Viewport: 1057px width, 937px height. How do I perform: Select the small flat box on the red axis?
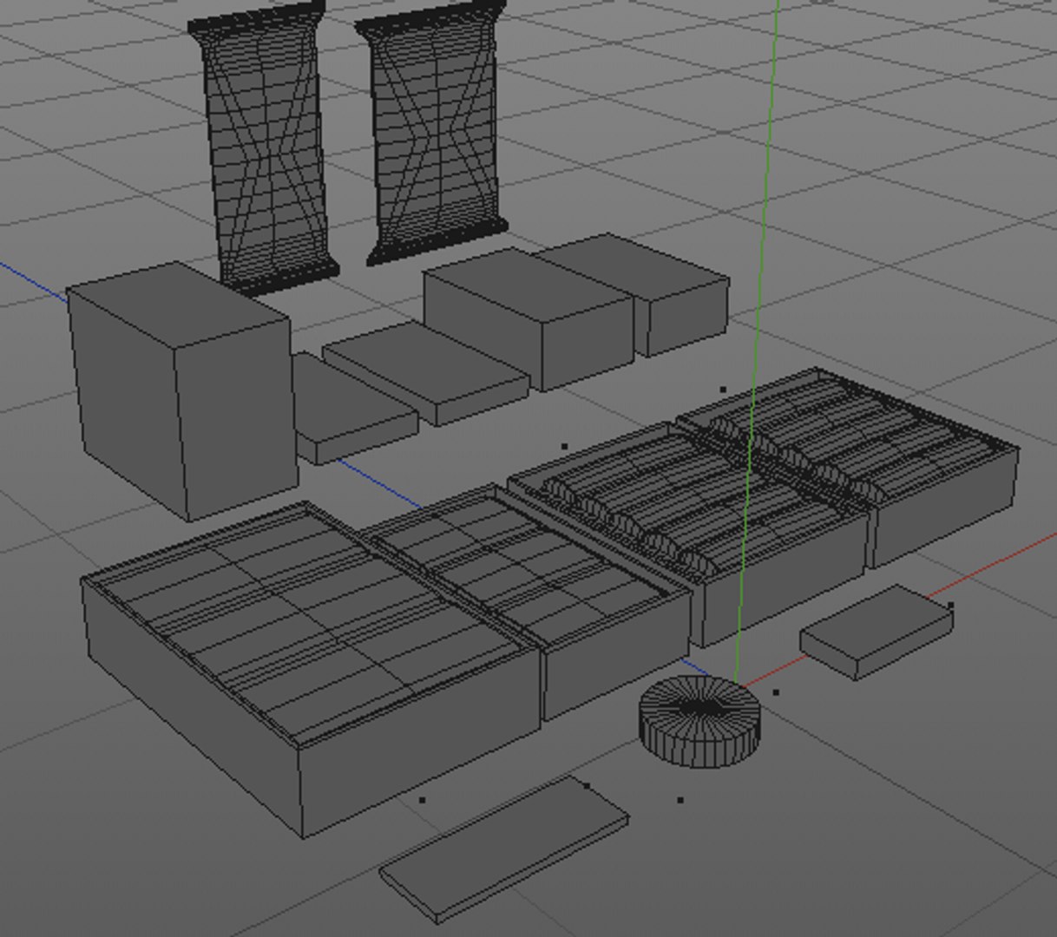[876, 632]
